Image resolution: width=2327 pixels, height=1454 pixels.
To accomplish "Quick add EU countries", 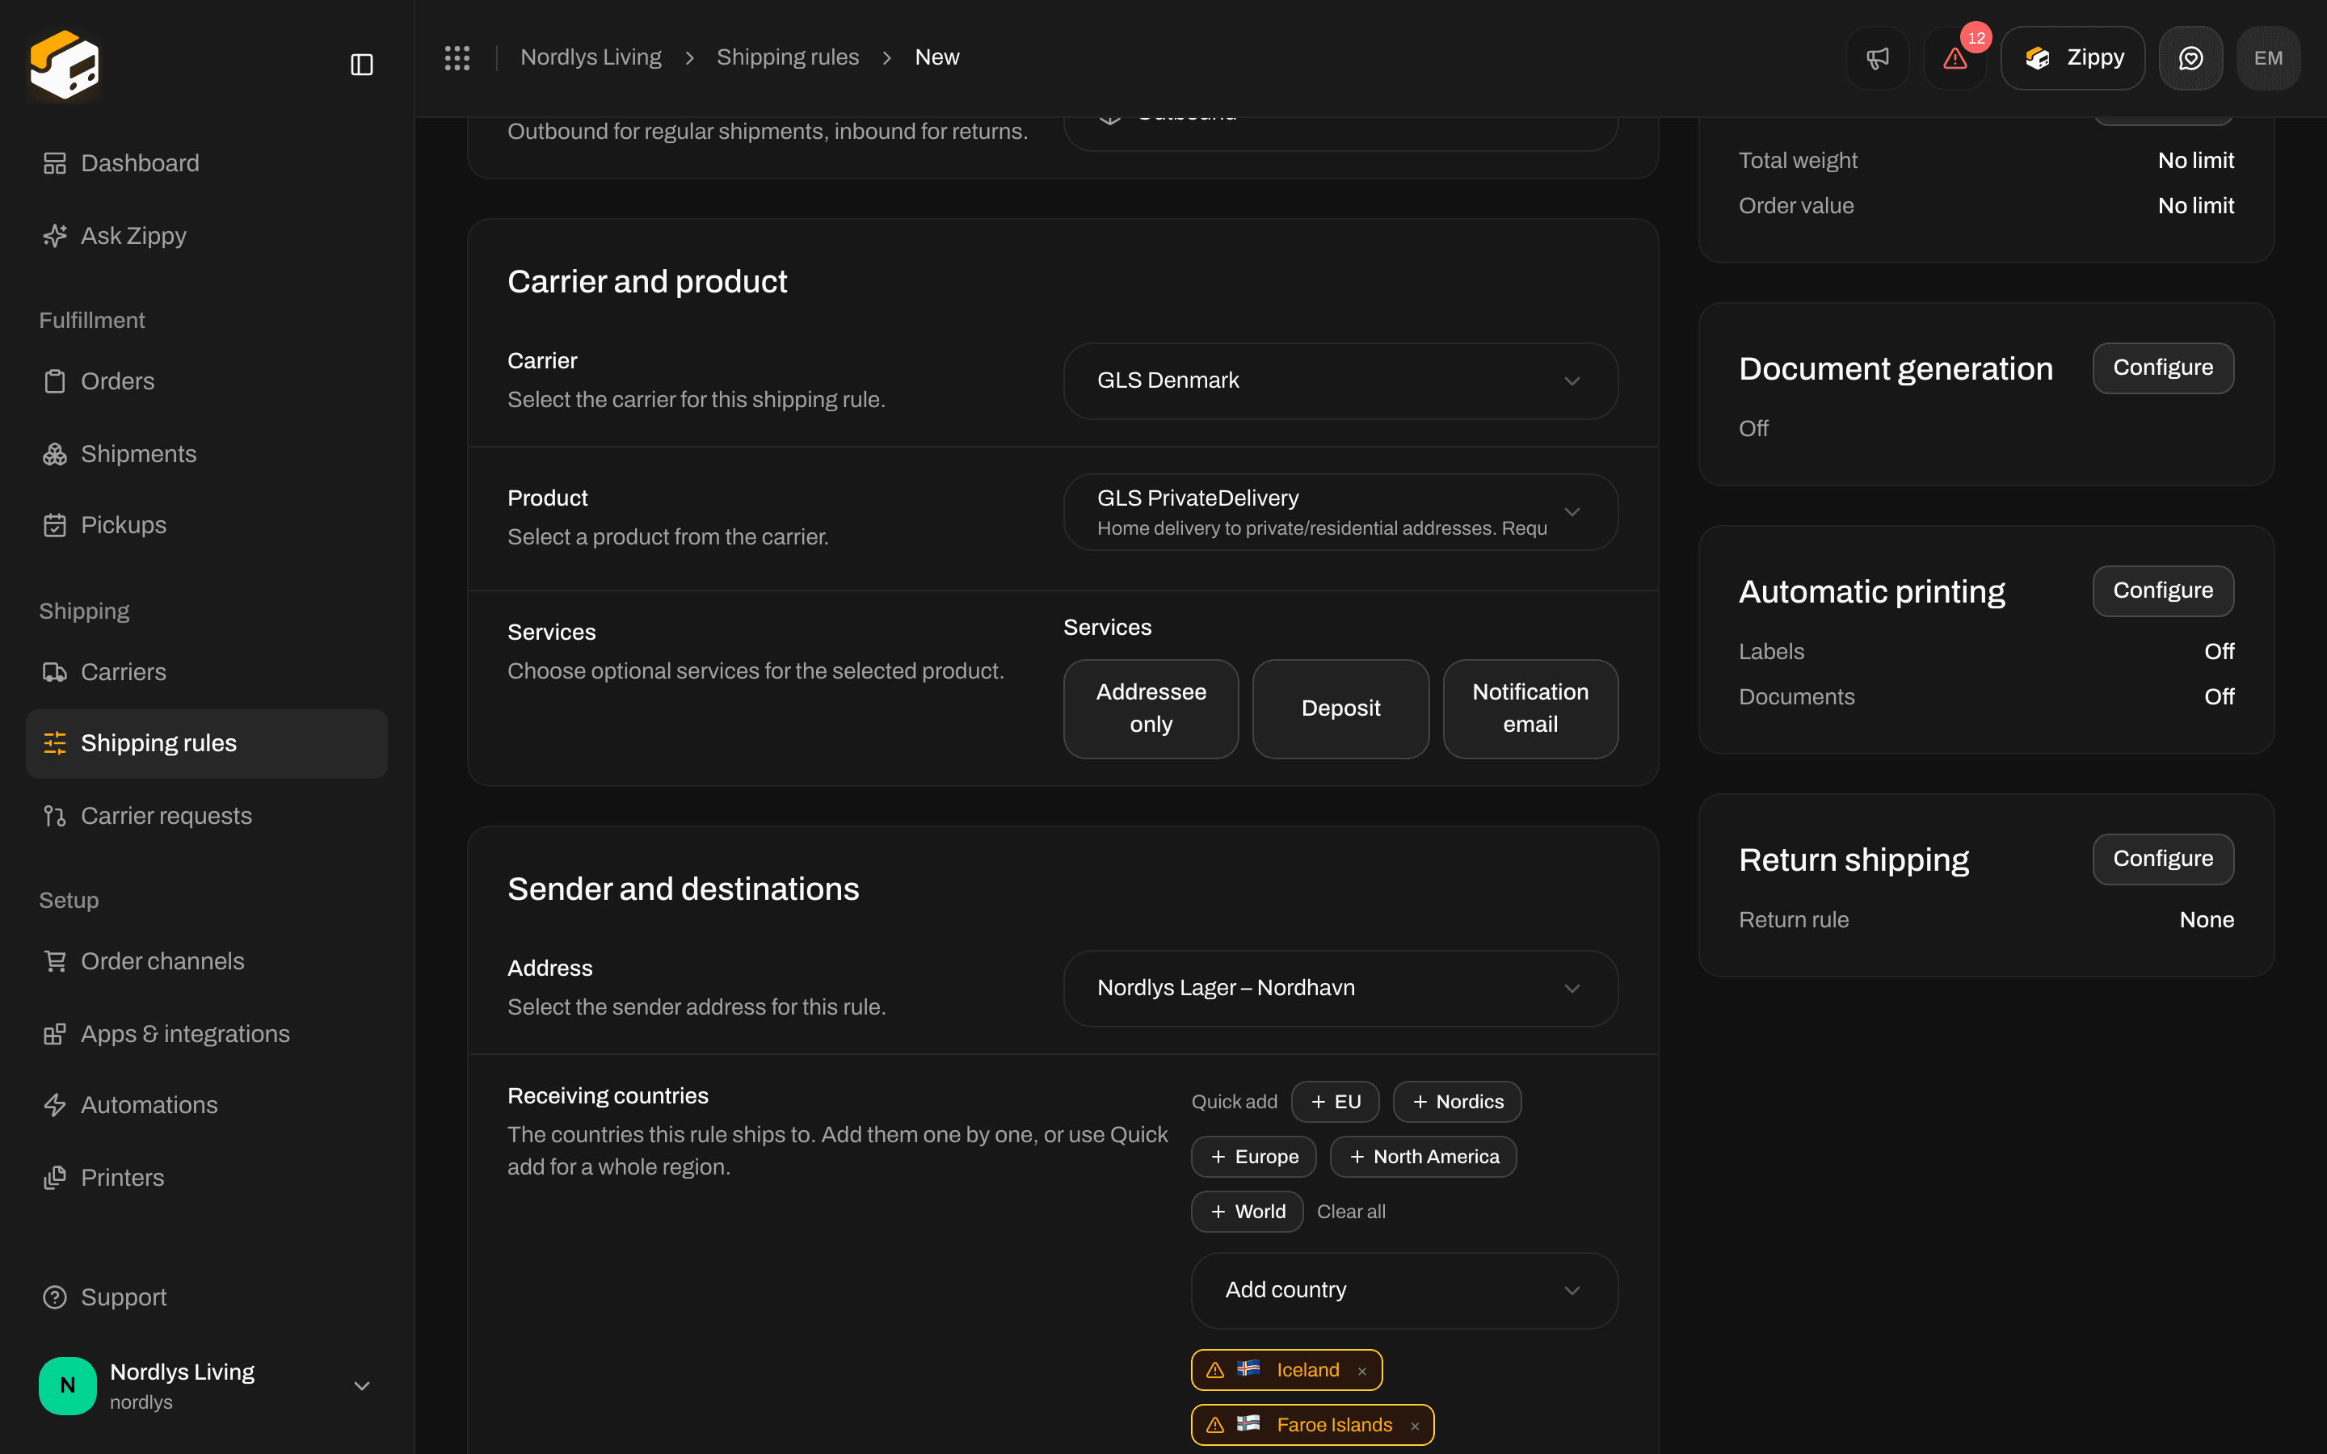I will 1335,1102.
